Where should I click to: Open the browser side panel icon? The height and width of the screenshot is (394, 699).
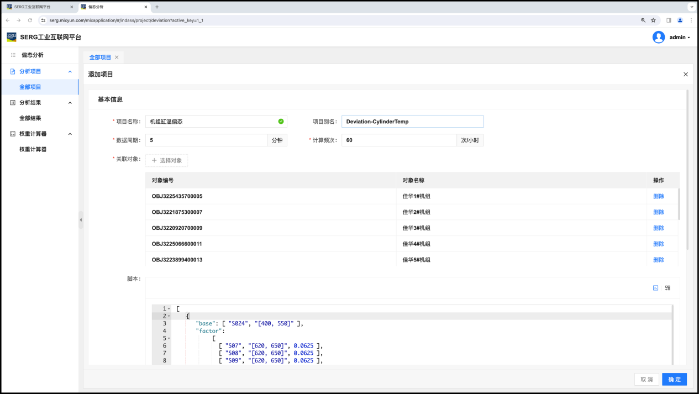pyautogui.click(x=669, y=20)
